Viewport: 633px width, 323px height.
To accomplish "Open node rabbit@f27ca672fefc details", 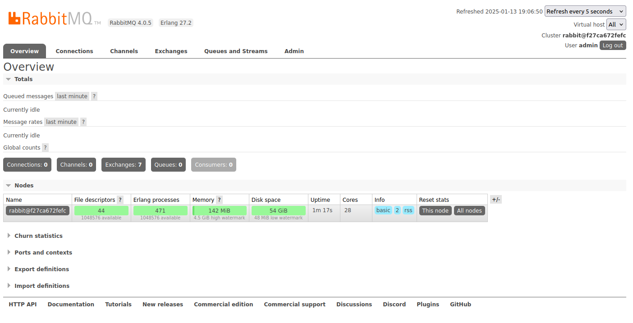I will (x=37, y=210).
